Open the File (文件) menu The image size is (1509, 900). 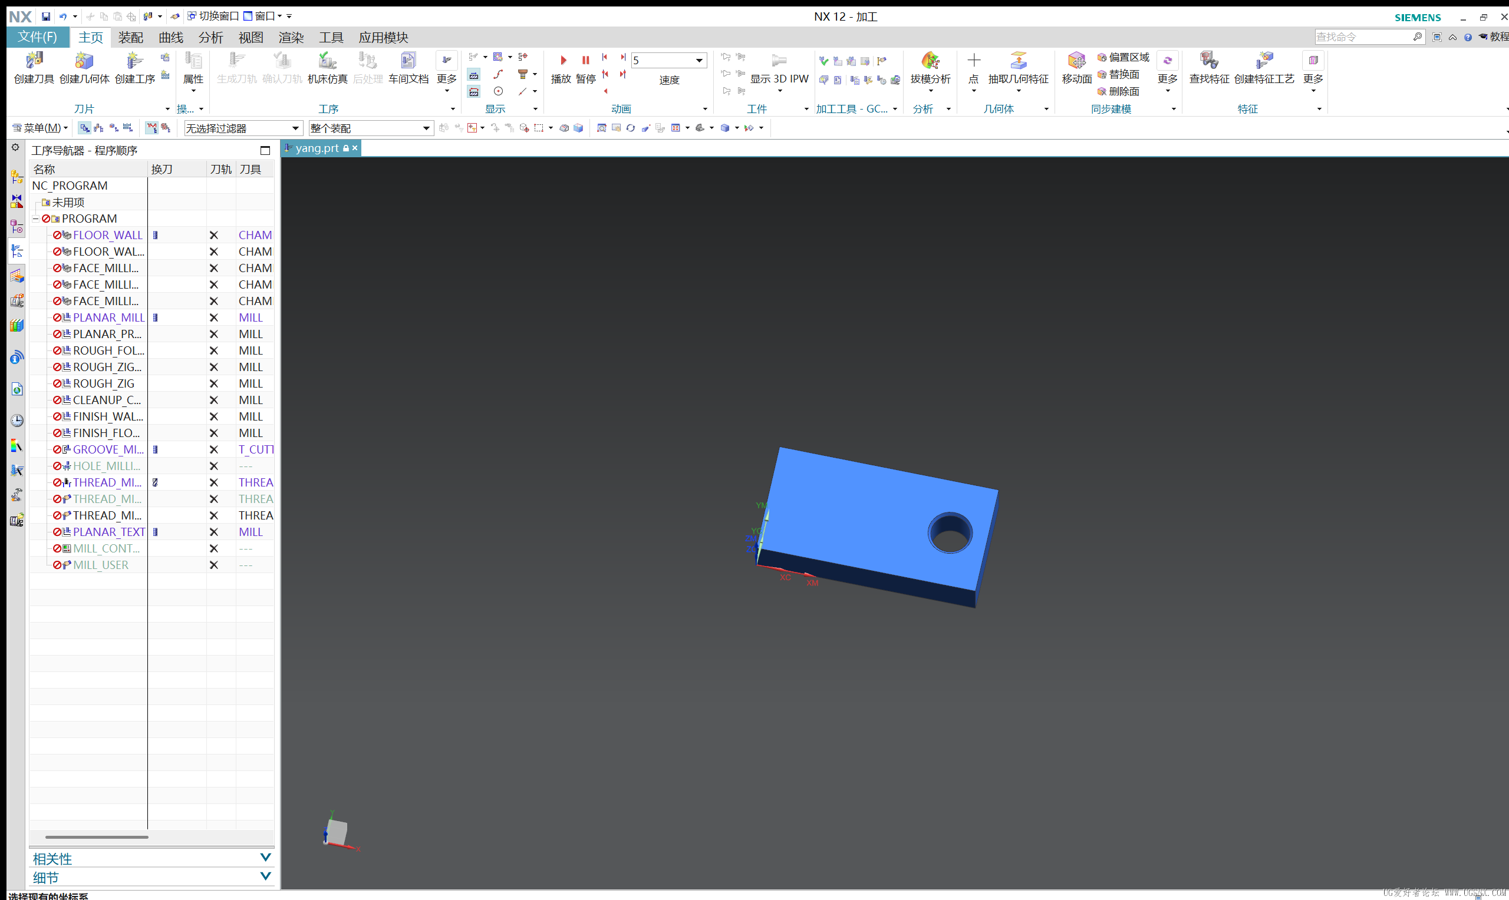point(38,37)
